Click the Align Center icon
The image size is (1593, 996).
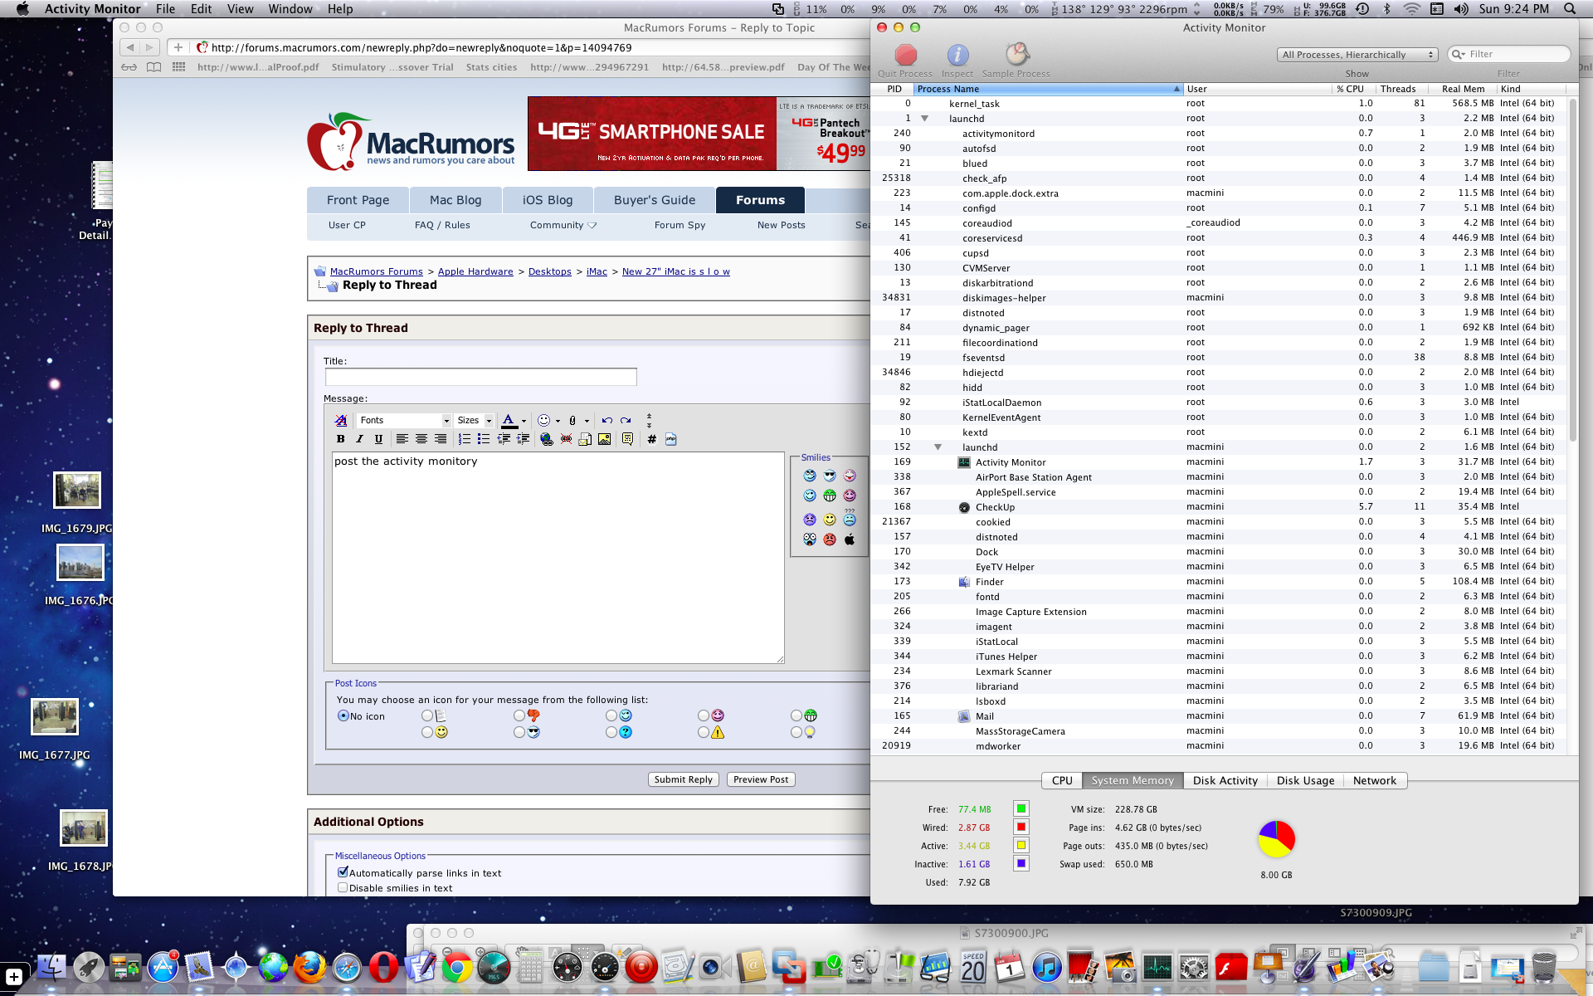tap(421, 439)
